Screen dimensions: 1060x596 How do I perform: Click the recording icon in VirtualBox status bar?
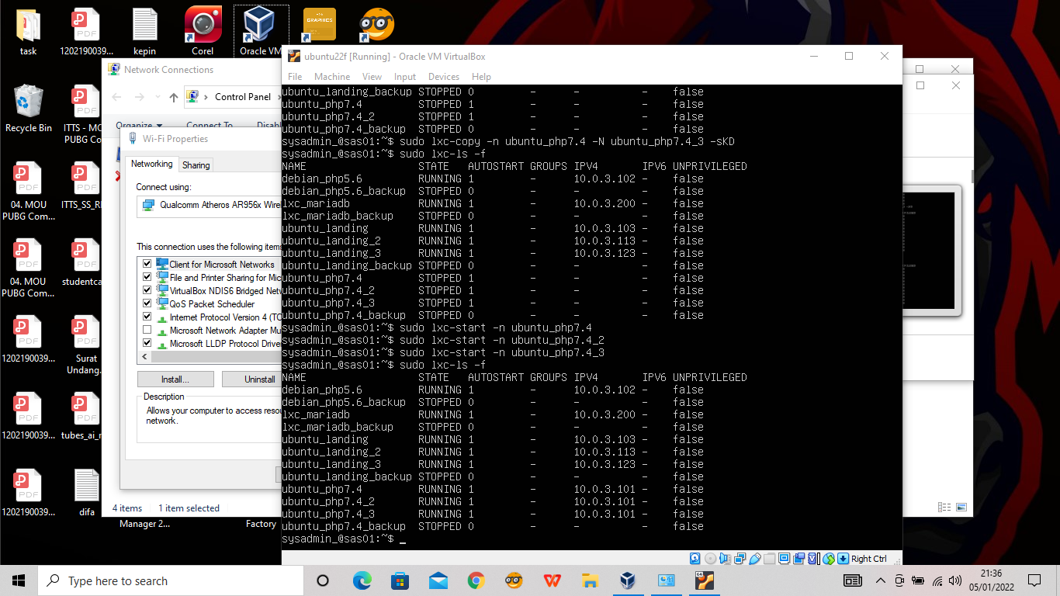(x=799, y=559)
